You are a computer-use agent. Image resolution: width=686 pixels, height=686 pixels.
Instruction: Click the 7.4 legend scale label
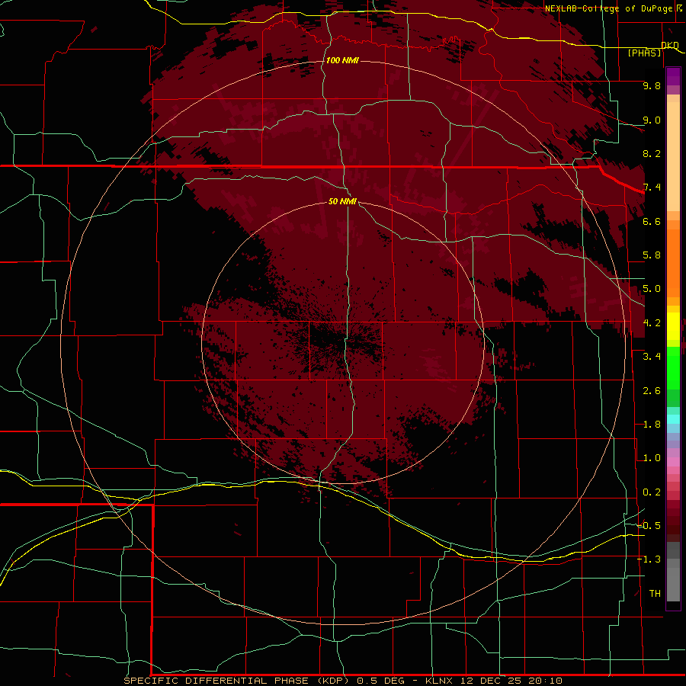[x=652, y=188]
